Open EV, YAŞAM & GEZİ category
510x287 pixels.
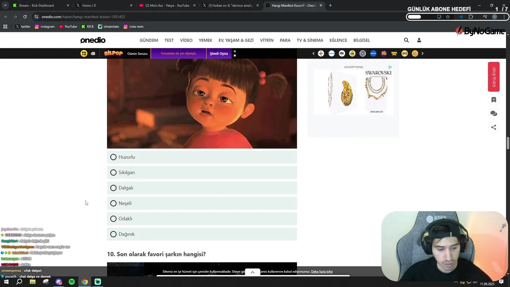[x=236, y=40]
